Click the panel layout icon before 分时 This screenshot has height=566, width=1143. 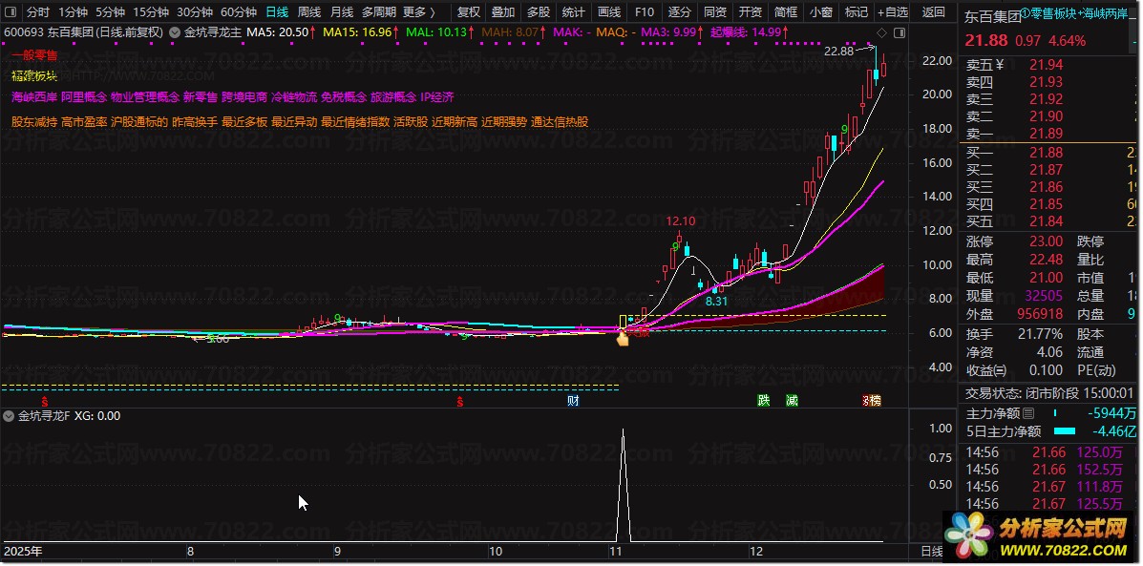point(11,11)
